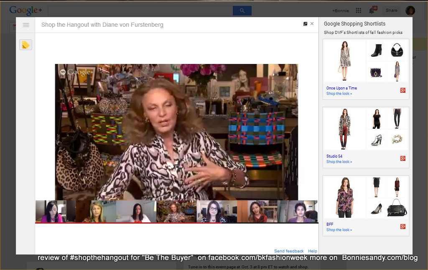This screenshot has width=428, height=270.
Task: Share Once Upon a Time on Google+
Action: [403, 90]
